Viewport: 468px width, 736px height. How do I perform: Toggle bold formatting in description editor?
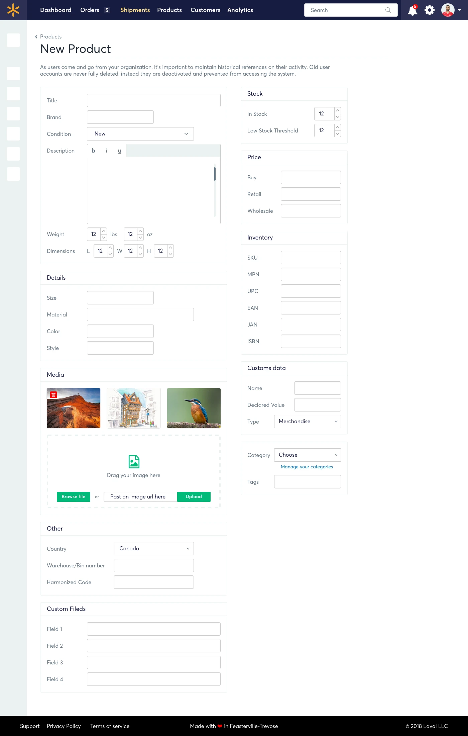click(93, 151)
